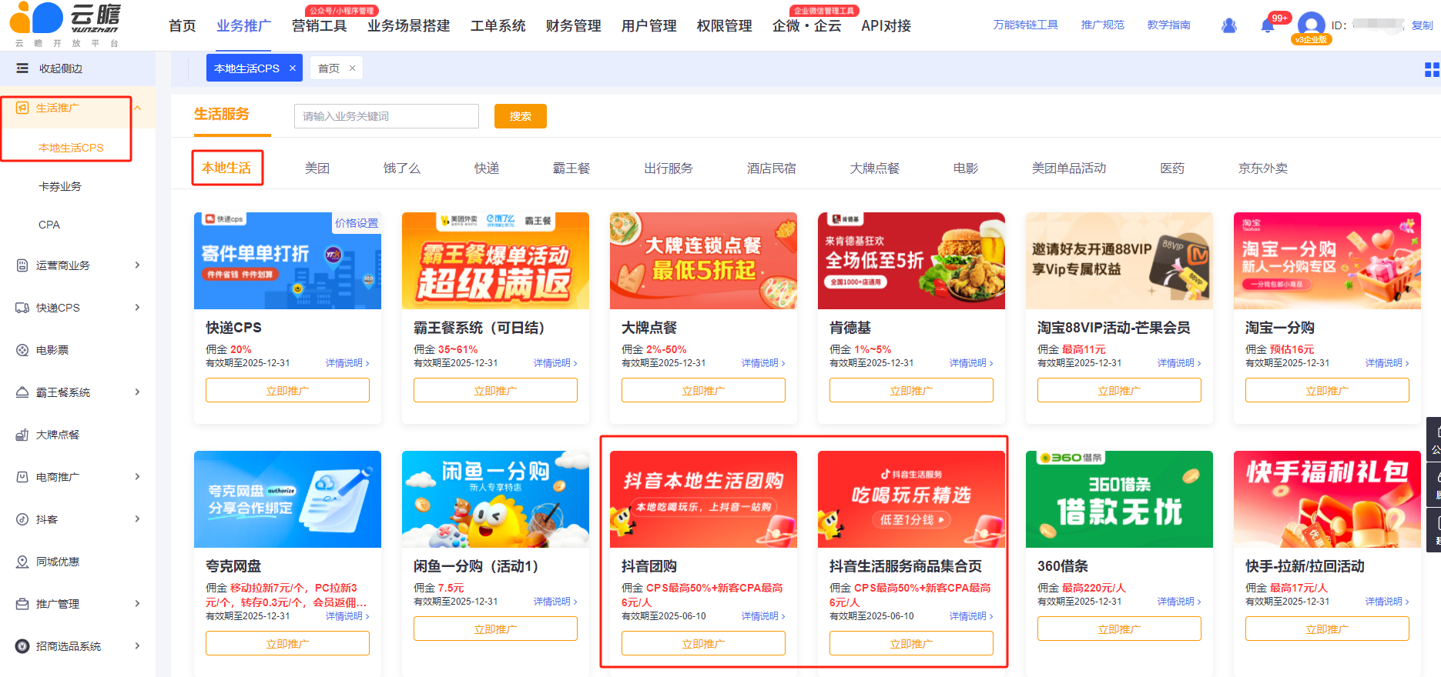Open the grid view icon at top right
1441x677 pixels.
click(1432, 70)
